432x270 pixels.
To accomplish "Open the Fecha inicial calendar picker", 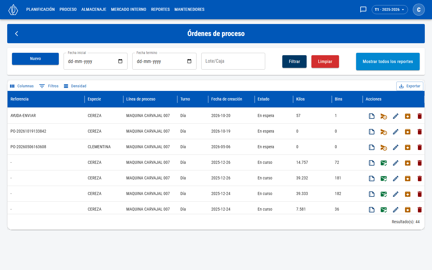I will tap(120, 61).
